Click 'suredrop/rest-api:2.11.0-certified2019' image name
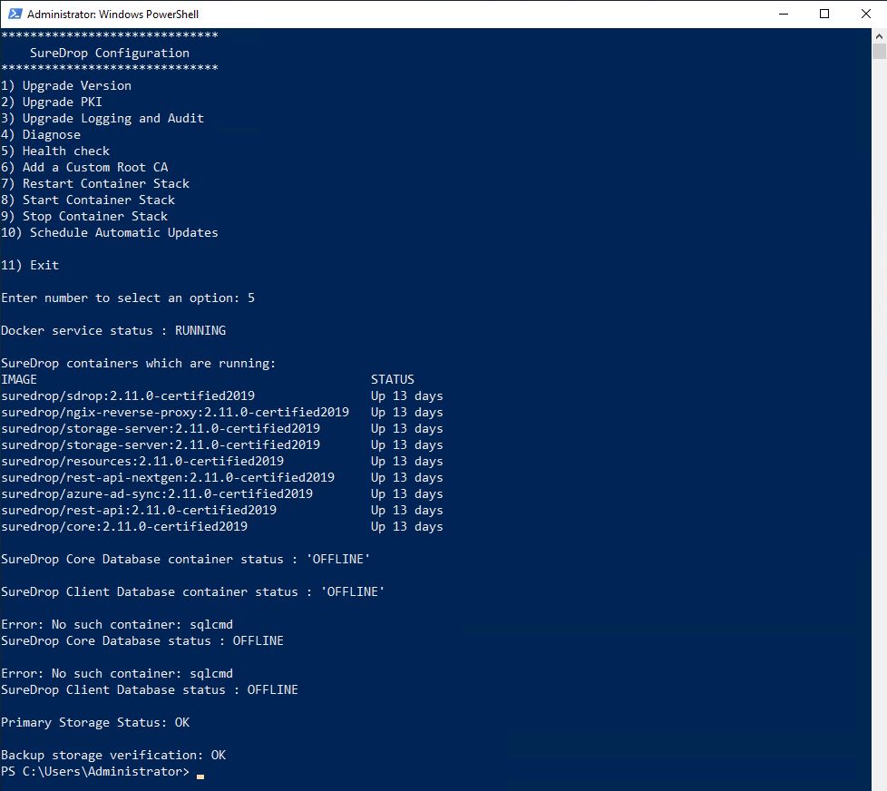This screenshot has width=887, height=791. [139, 511]
